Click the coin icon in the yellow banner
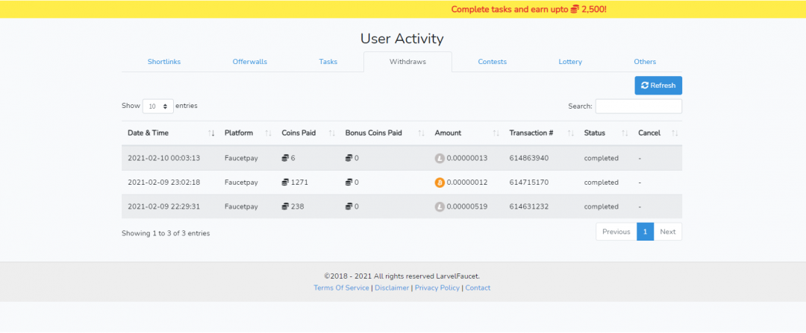The image size is (806, 333). pyautogui.click(x=575, y=10)
